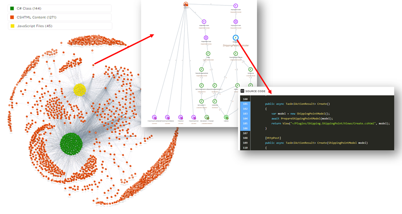402x214 pixels.
Task: Click the green C# Class color swatch
Action: [12, 8]
